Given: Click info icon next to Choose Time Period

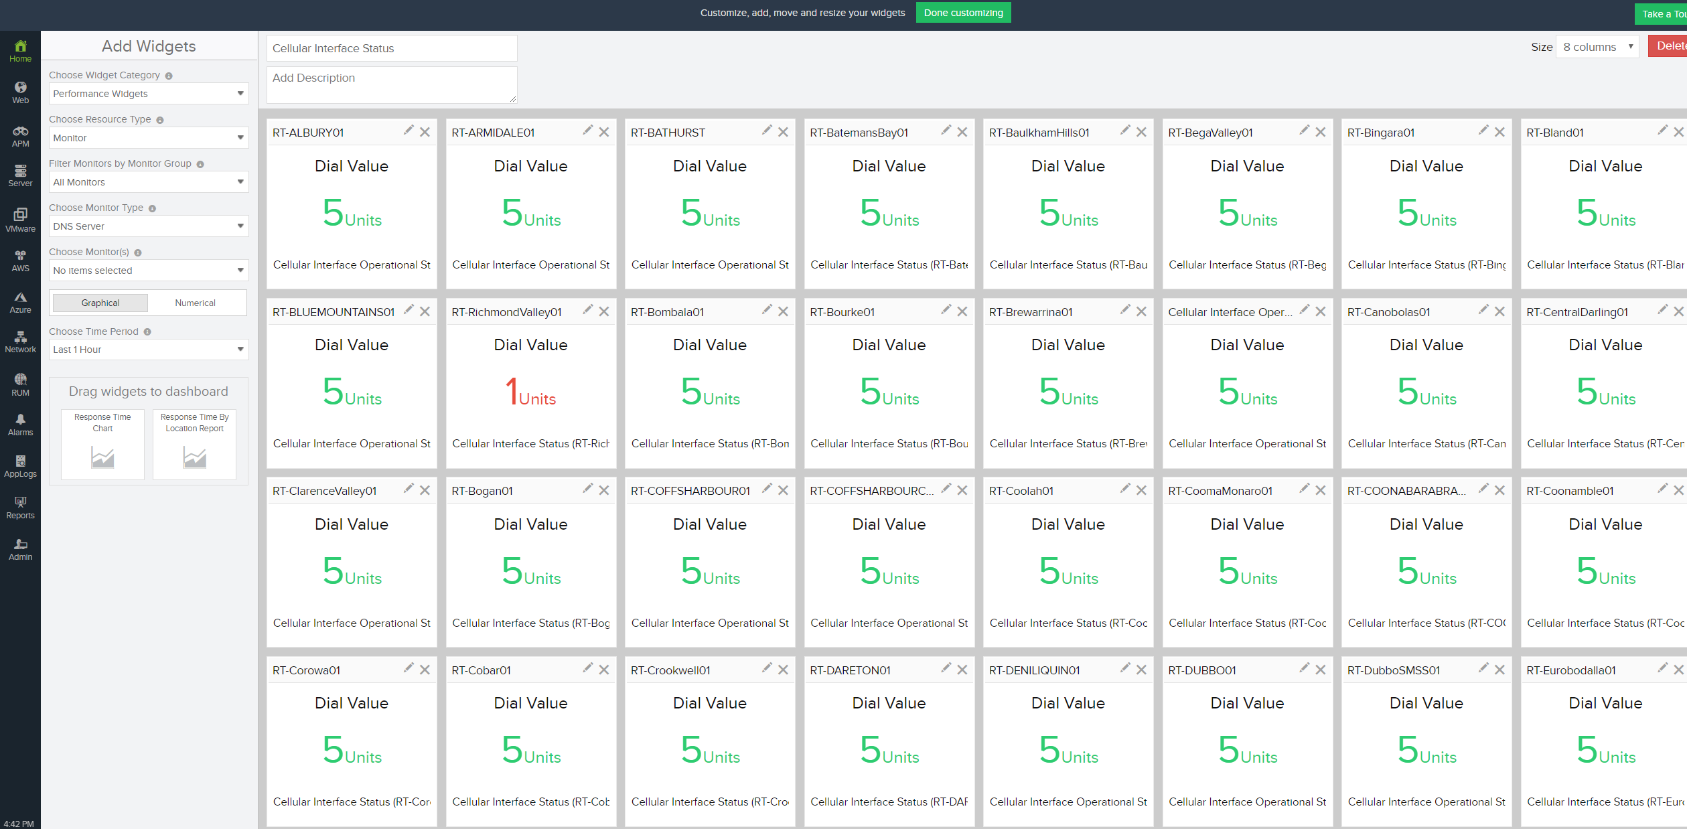Looking at the screenshot, I should [x=147, y=332].
